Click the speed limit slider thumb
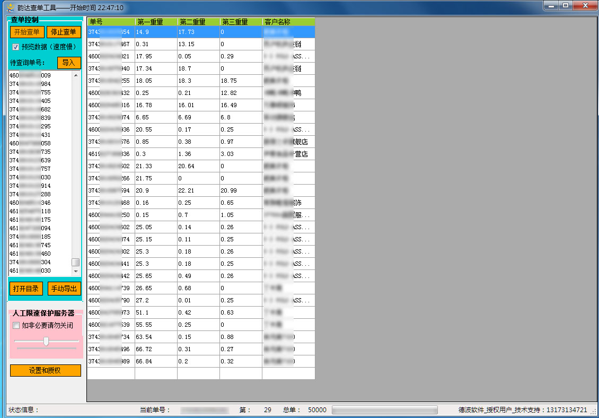 point(46,341)
